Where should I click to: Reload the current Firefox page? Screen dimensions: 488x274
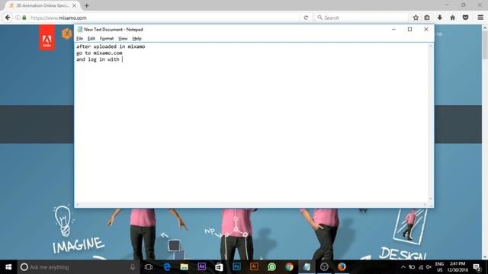coord(306,18)
